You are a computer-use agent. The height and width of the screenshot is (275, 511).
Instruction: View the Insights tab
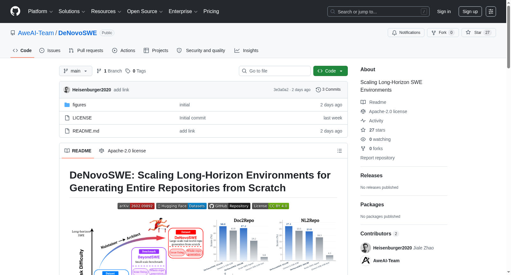point(246,50)
